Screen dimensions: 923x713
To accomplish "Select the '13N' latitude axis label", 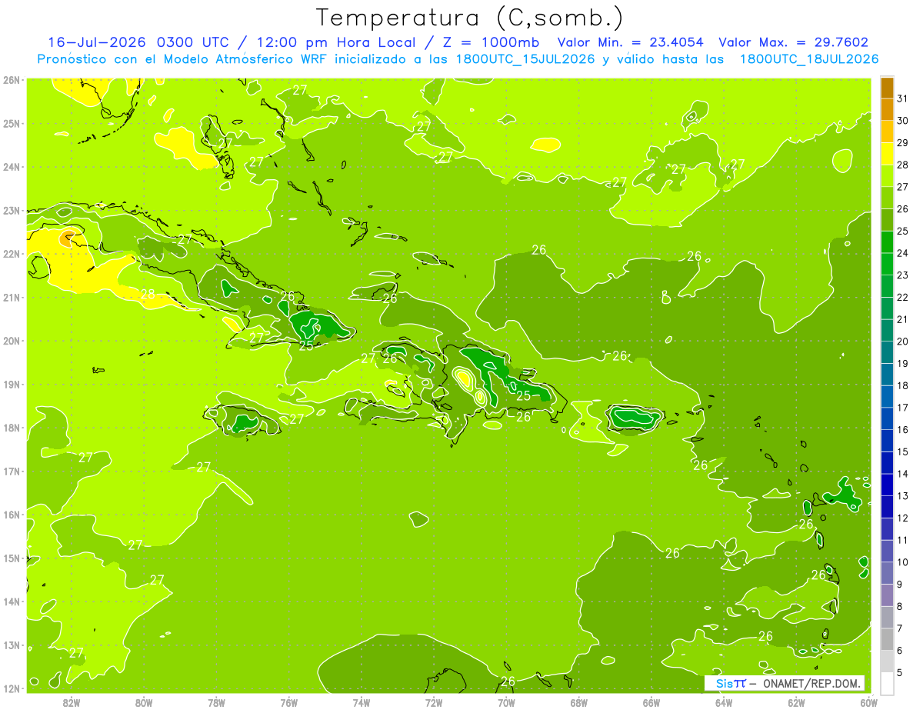I will [11, 645].
